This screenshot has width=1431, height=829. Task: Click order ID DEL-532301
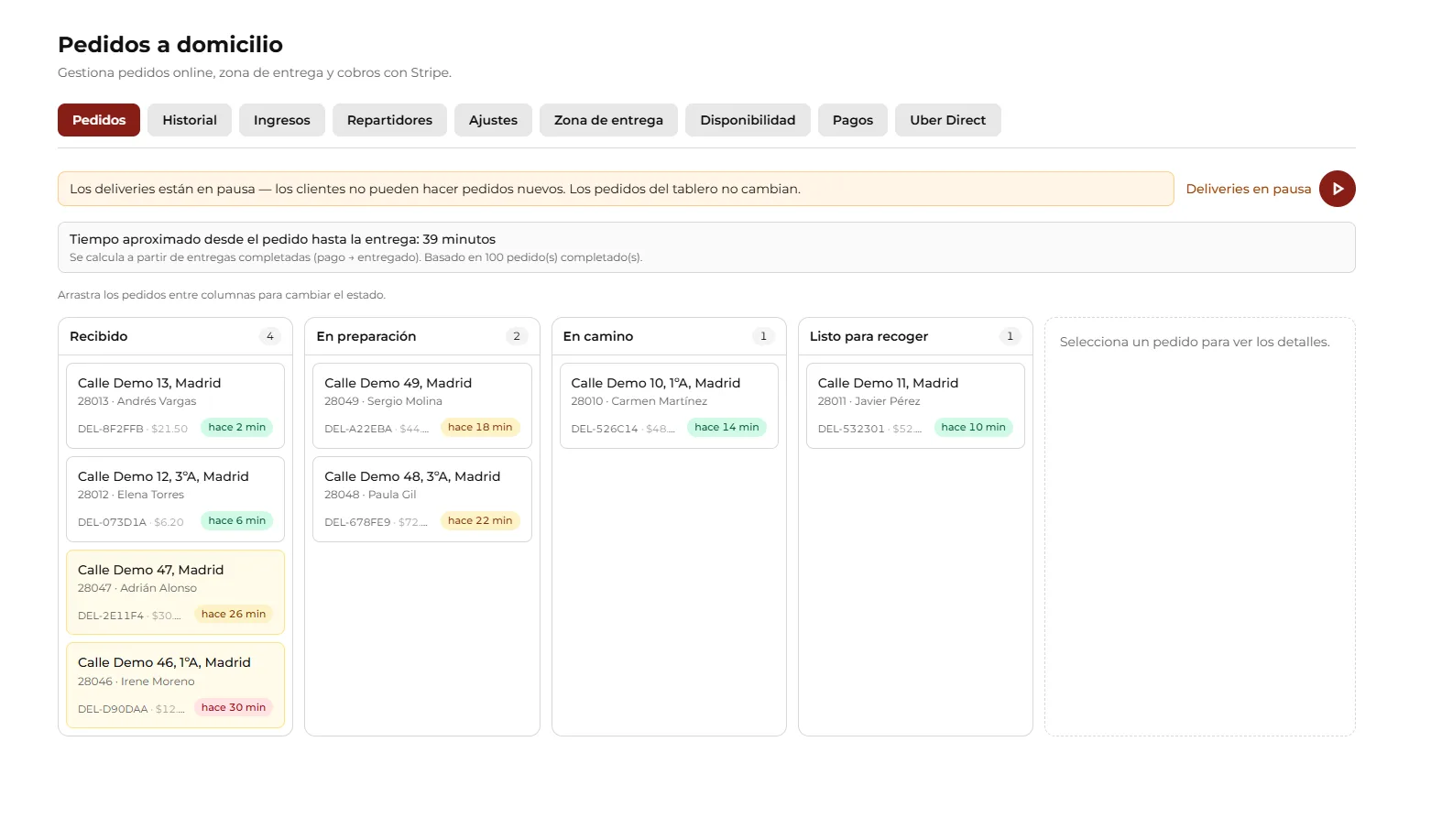point(851,429)
